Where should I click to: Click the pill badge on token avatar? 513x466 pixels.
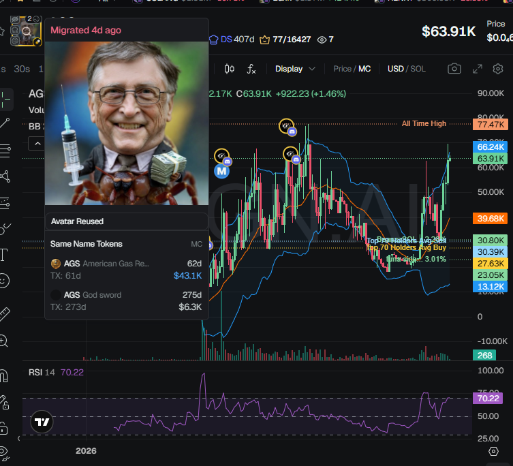pyautogui.click(x=37, y=42)
